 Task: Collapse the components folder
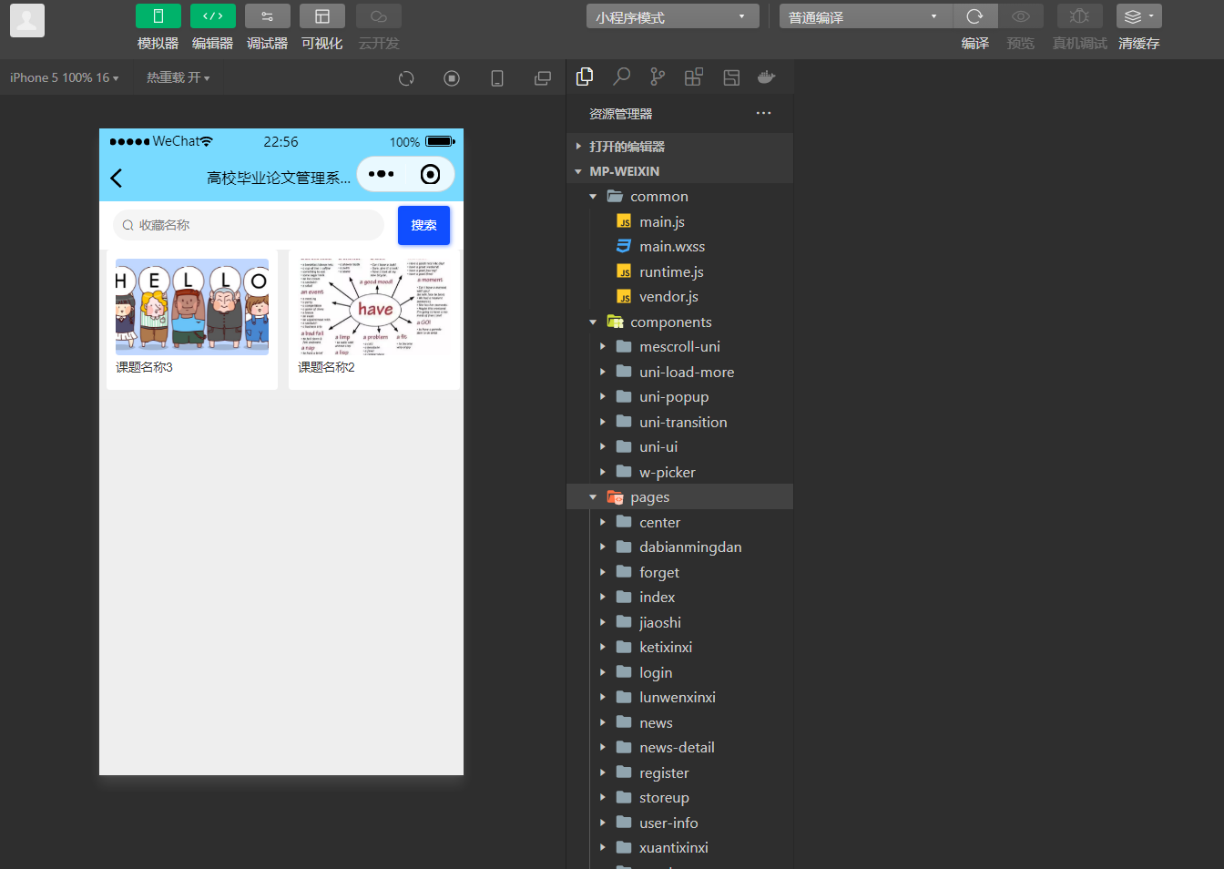(x=679, y=322)
